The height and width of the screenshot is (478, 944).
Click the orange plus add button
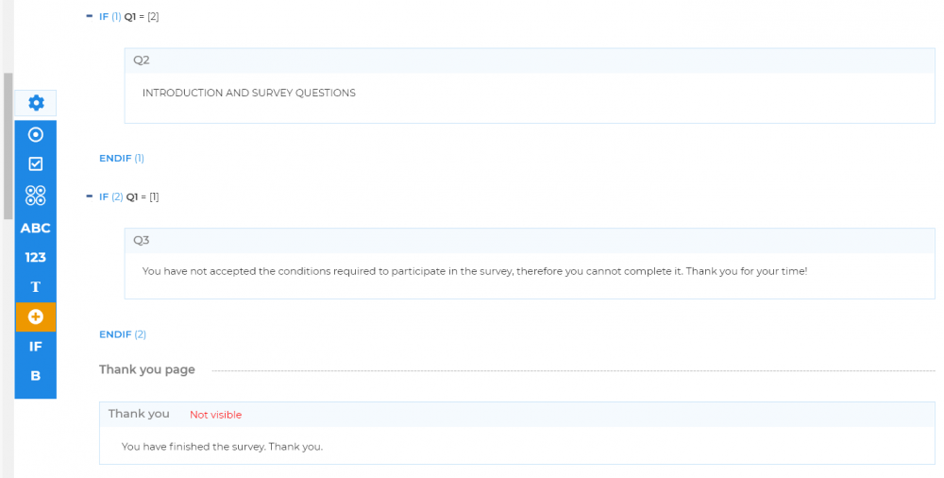coord(36,317)
